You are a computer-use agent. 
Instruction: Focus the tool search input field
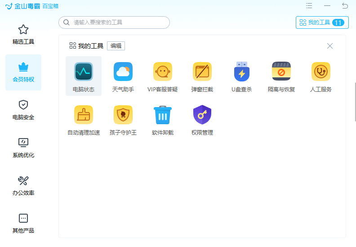(x=114, y=22)
